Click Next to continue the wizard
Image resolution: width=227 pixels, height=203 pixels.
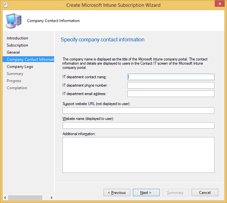pos(146,193)
